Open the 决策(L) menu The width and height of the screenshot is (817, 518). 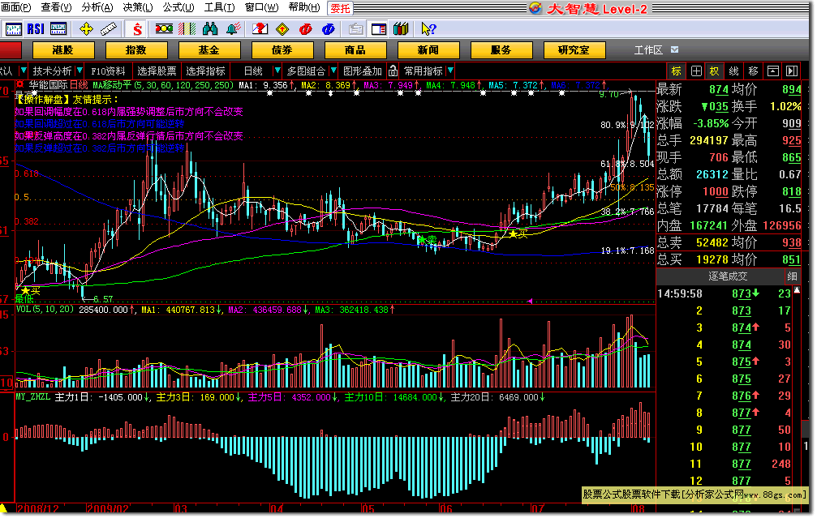138,7
